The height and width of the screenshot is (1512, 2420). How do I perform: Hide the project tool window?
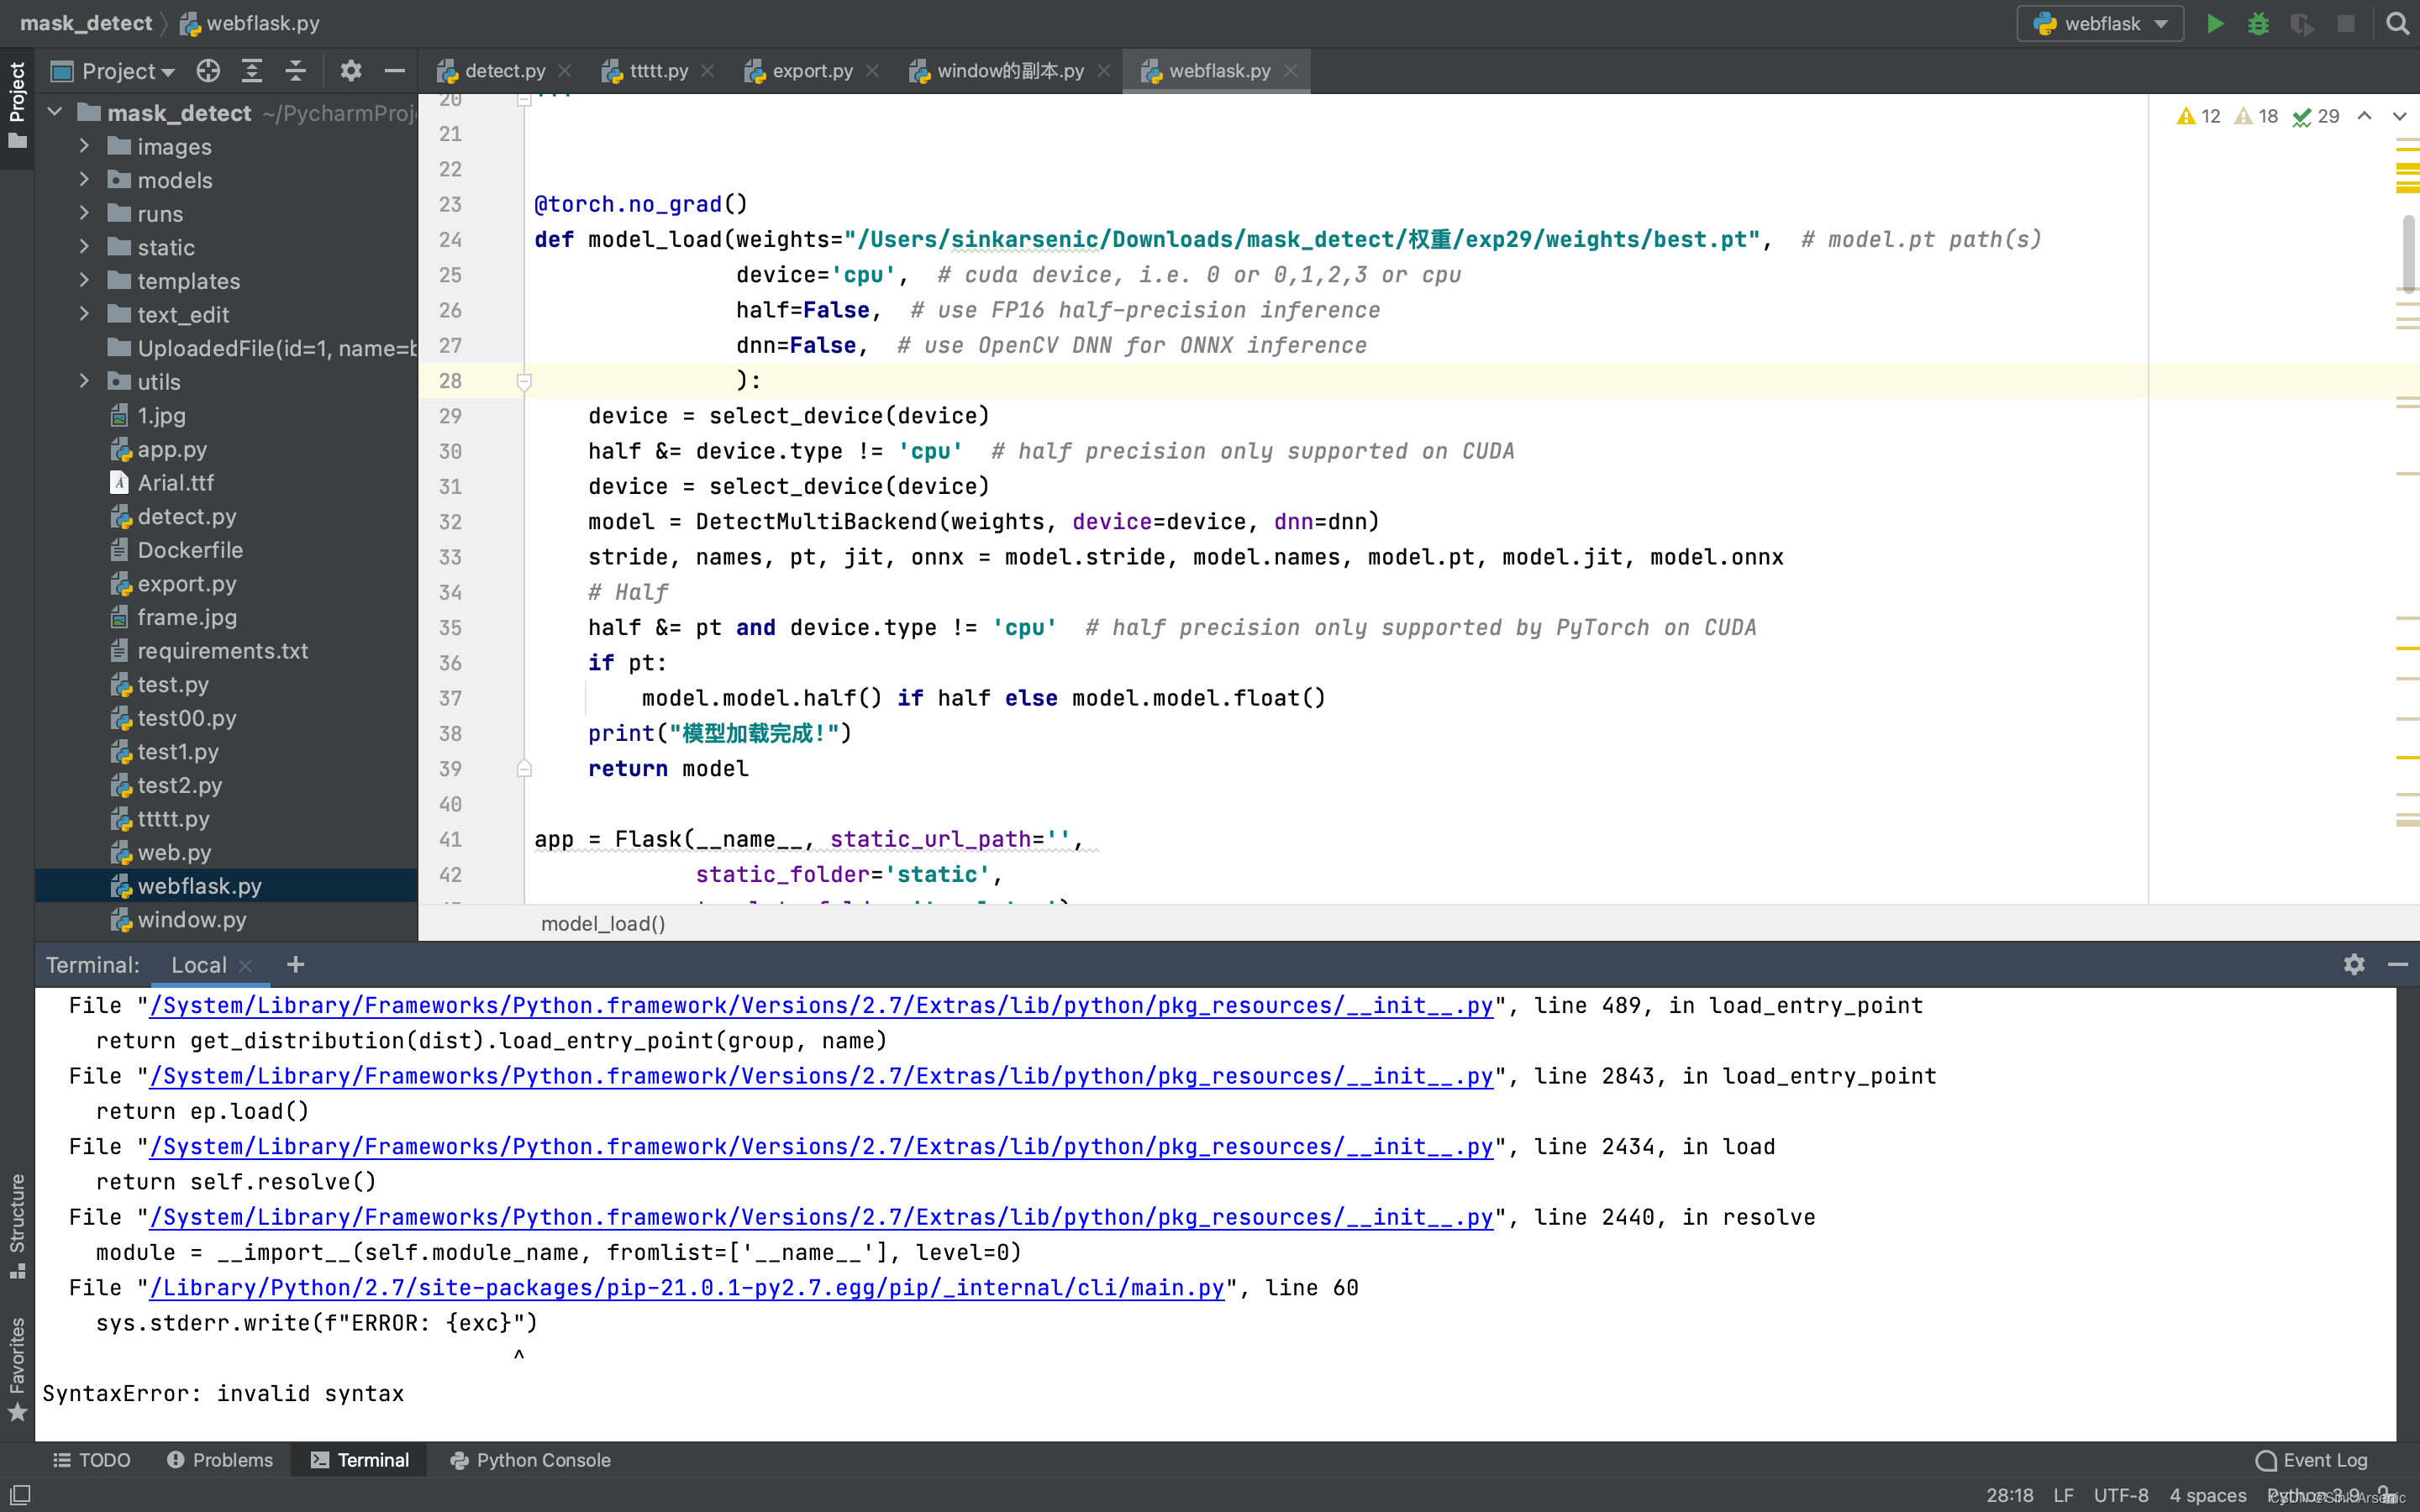[x=394, y=71]
